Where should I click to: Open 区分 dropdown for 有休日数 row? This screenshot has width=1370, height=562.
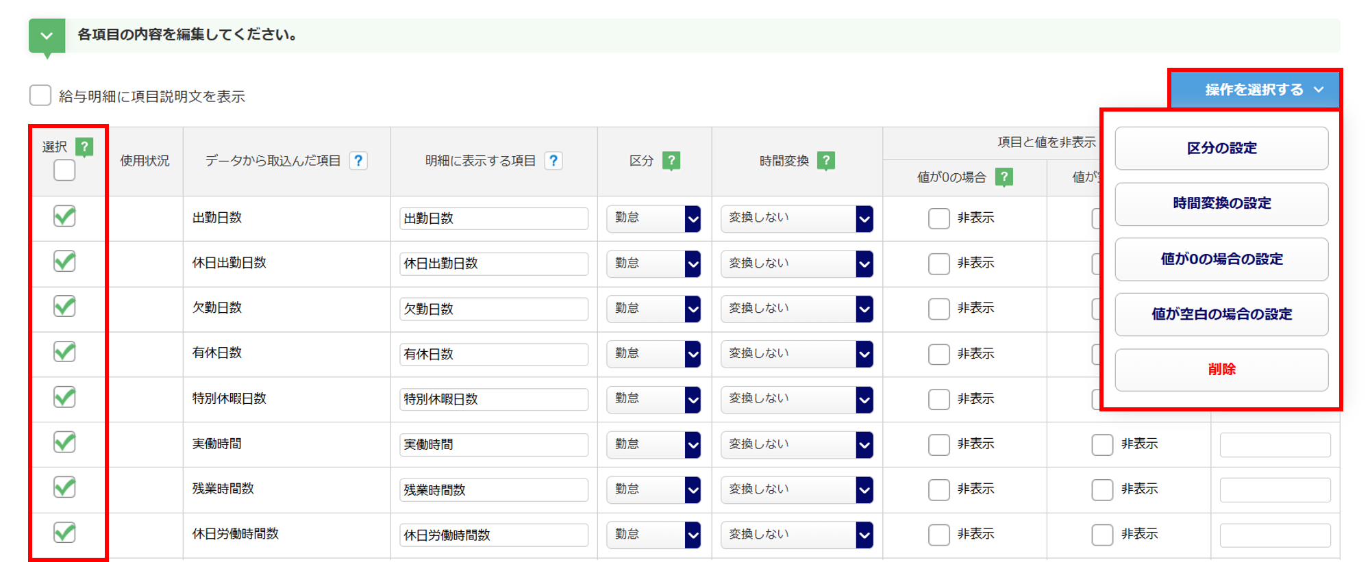pos(653,354)
